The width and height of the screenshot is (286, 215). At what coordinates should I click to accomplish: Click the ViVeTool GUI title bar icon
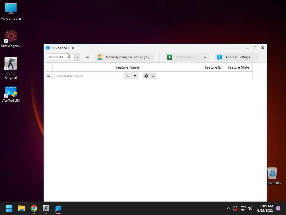pyautogui.click(x=48, y=48)
